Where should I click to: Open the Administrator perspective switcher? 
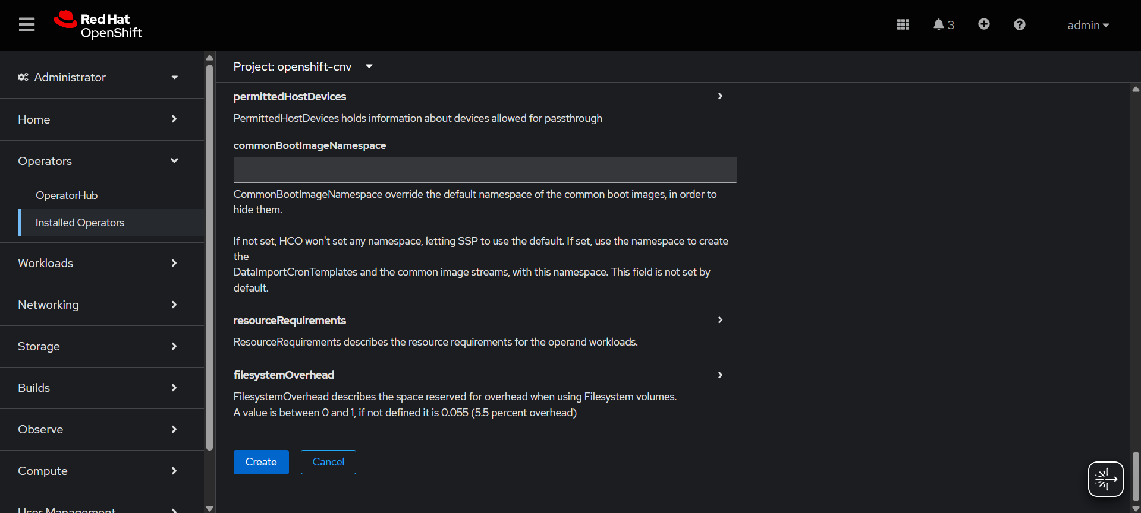(x=98, y=77)
